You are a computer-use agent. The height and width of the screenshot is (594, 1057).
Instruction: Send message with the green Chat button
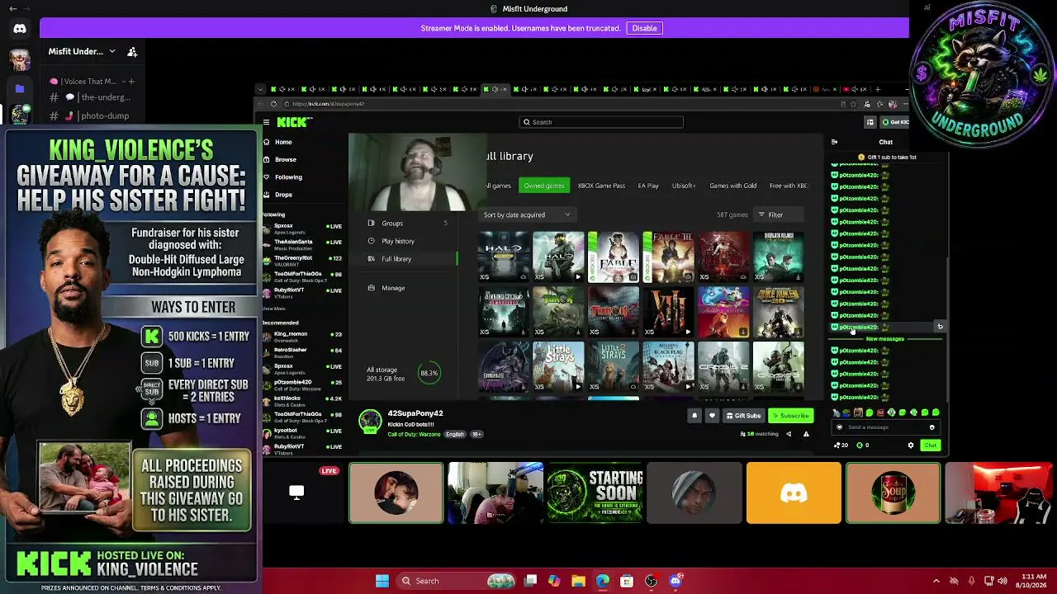[930, 445]
